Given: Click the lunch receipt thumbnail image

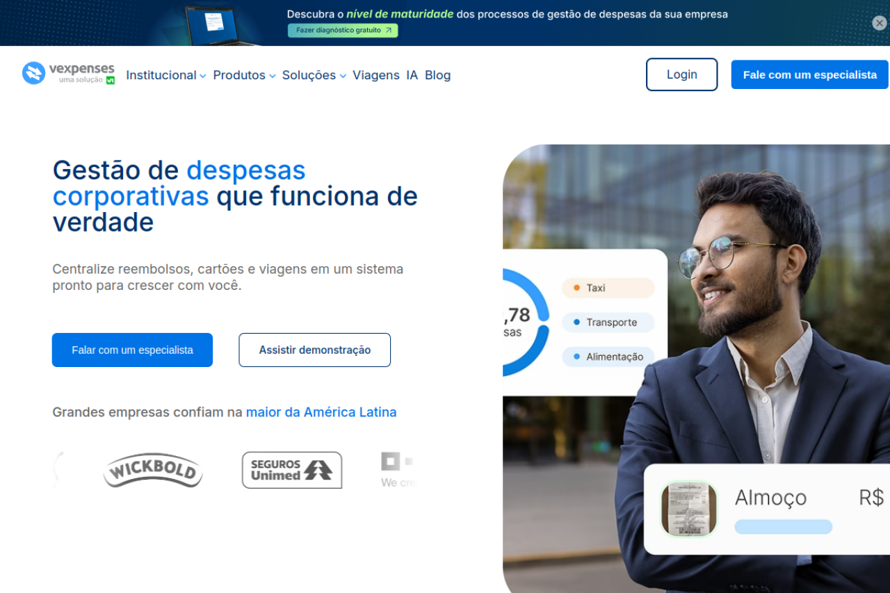Looking at the screenshot, I should click(689, 509).
